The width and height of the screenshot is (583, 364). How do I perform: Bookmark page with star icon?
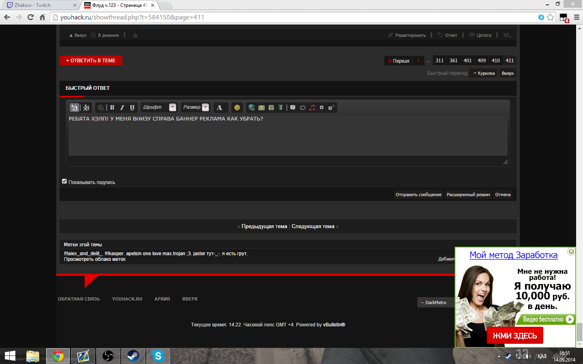click(x=550, y=17)
